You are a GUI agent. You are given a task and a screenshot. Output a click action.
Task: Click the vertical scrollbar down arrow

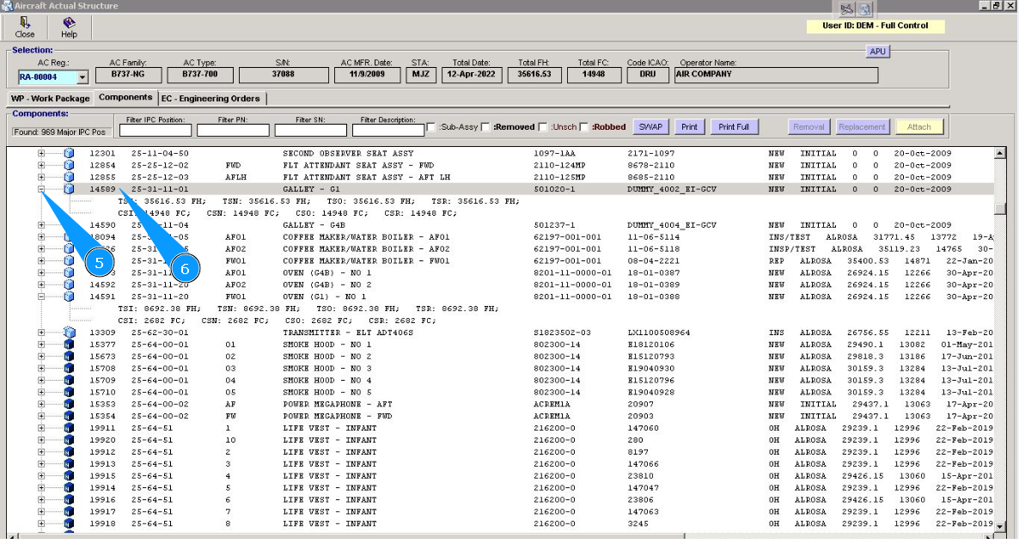[999, 526]
